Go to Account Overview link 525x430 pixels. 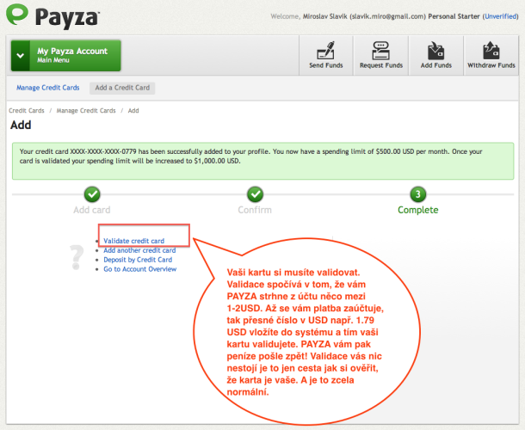(140, 269)
